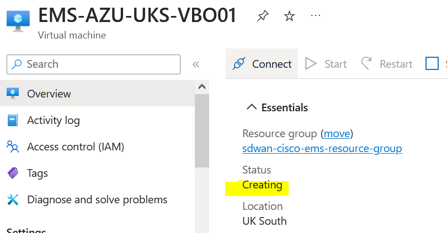
Task: Open the Overview menu item
Action: click(97, 93)
